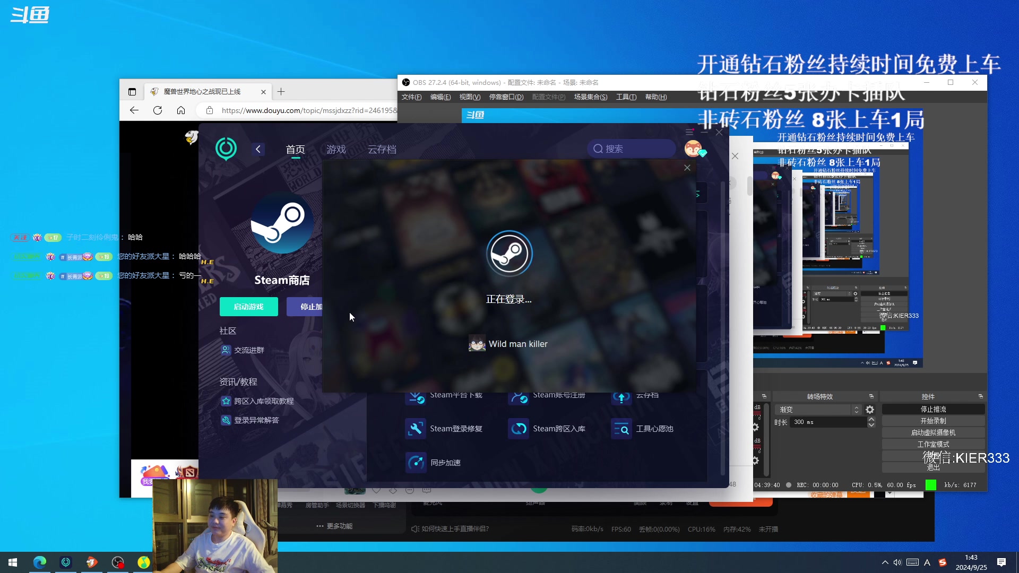The width and height of the screenshot is (1019, 573).
Task: Open the 同步加速 tool icon
Action: (416, 463)
